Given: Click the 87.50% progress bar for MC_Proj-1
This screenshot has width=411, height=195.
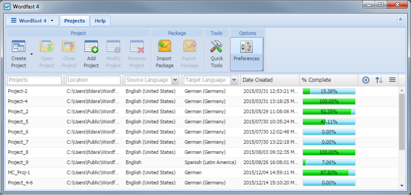Looking at the screenshot, I should 329,172.
